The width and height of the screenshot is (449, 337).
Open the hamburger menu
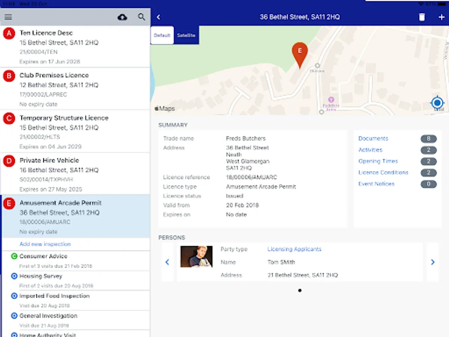coord(8,17)
